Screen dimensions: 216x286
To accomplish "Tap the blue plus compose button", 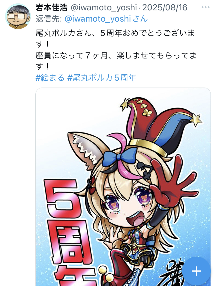I will tap(196, 271).
